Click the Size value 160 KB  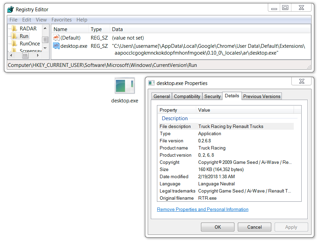pyautogui.click(x=221, y=169)
